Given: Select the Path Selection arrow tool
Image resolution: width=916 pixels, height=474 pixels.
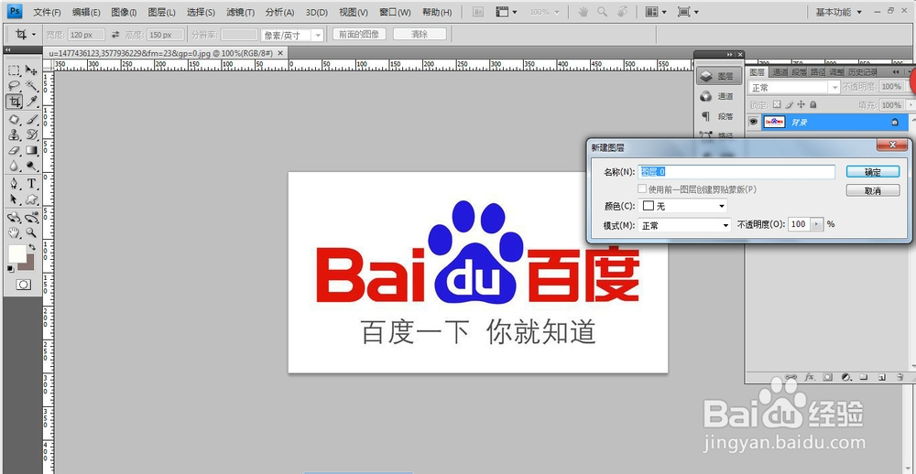Looking at the screenshot, I should pos(14,199).
